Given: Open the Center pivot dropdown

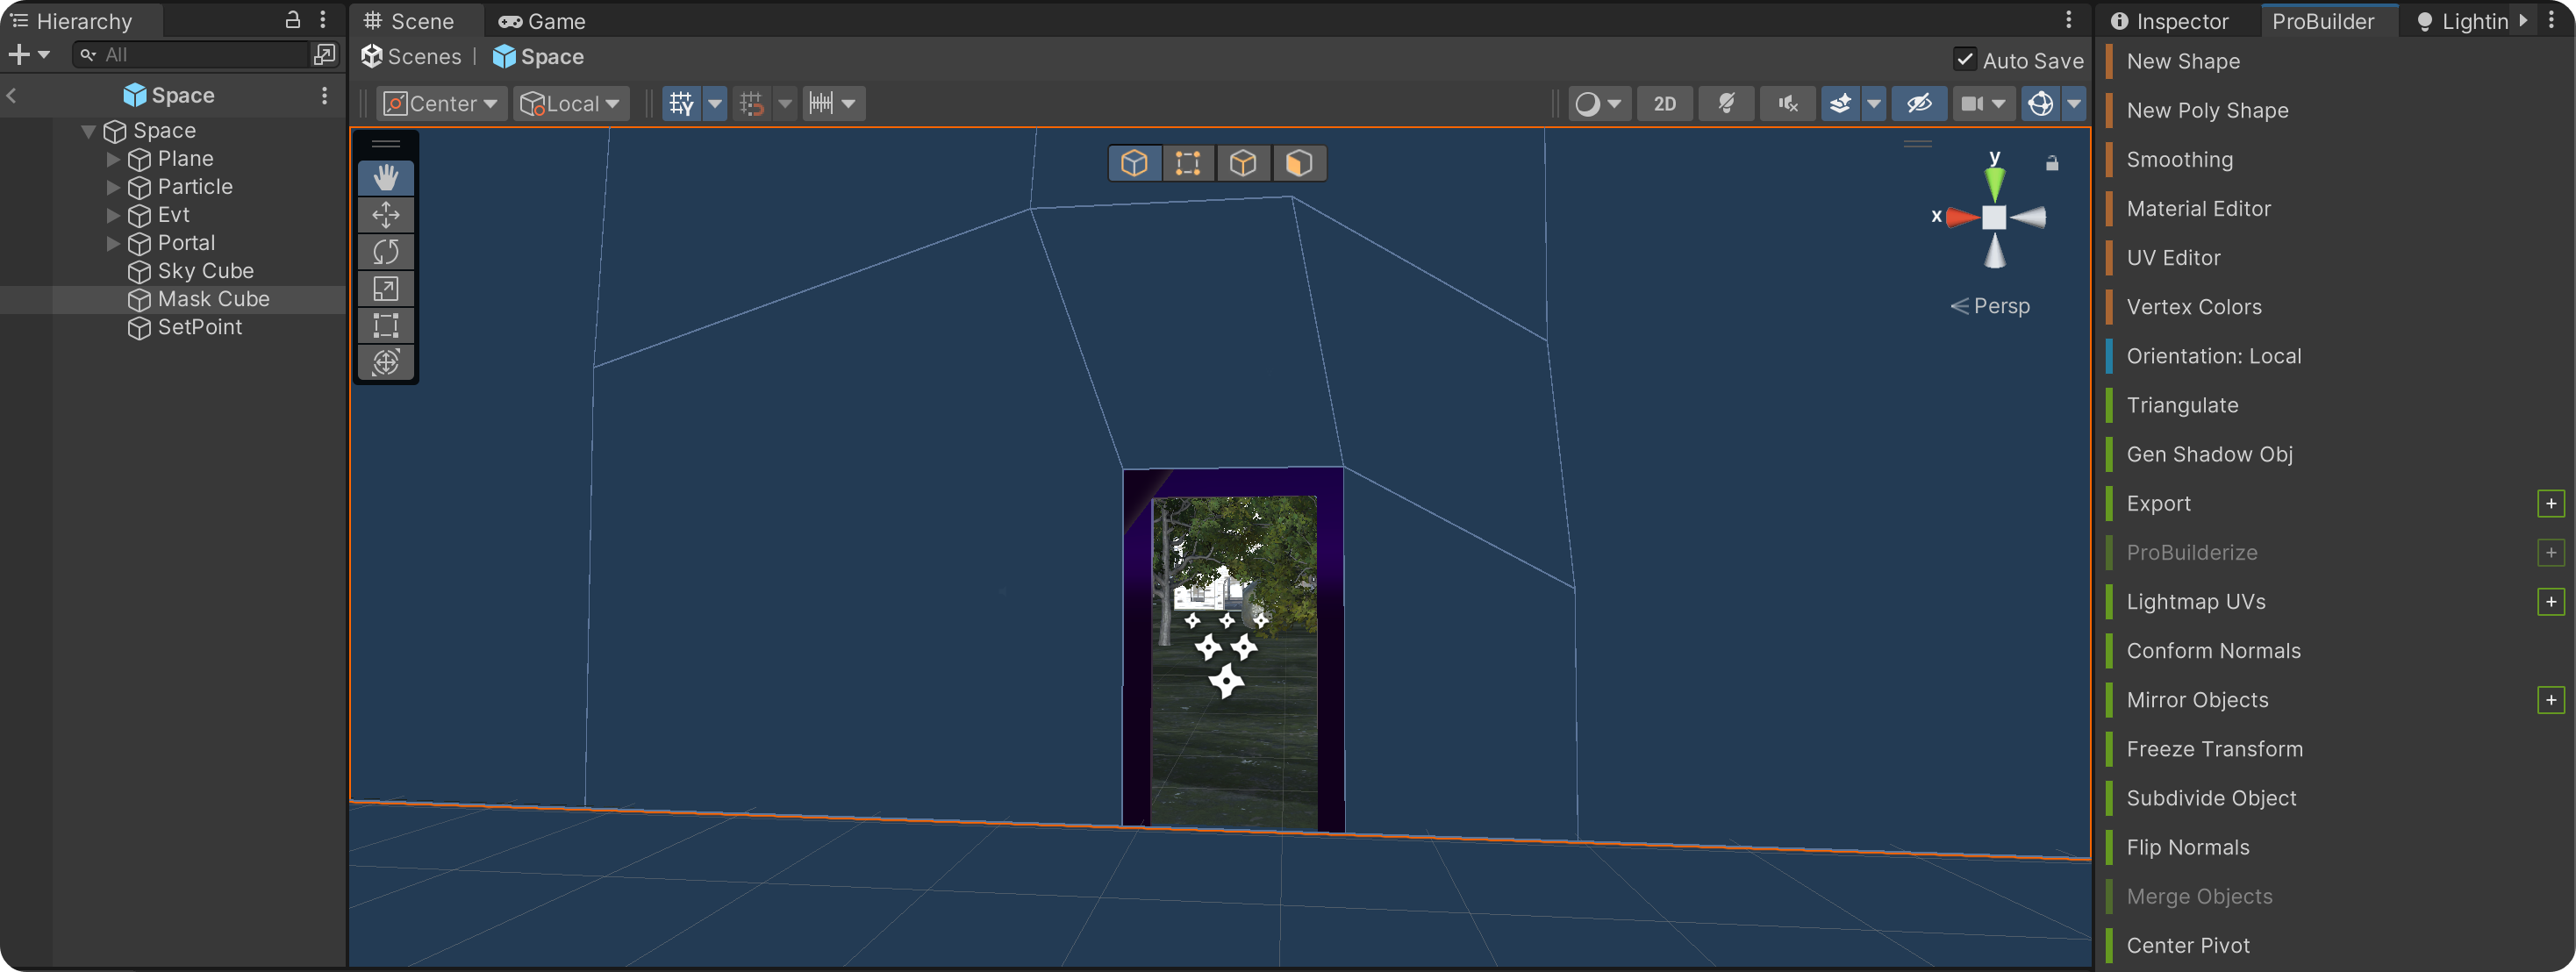Looking at the screenshot, I should coord(441,104).
